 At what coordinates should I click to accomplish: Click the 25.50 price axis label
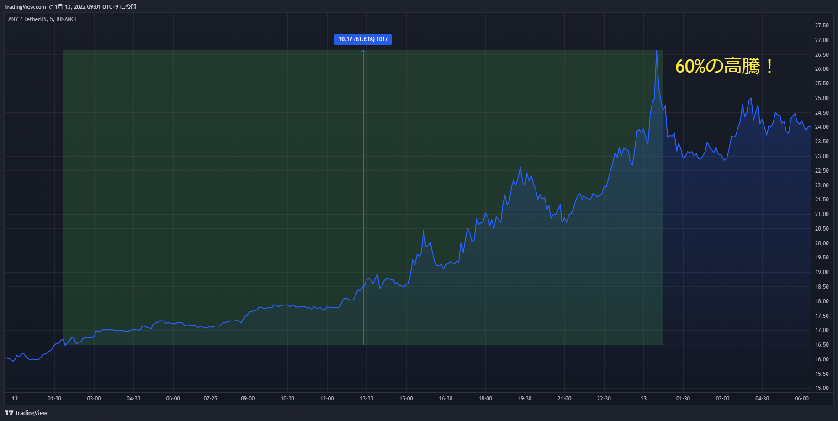tap(822, 84)
